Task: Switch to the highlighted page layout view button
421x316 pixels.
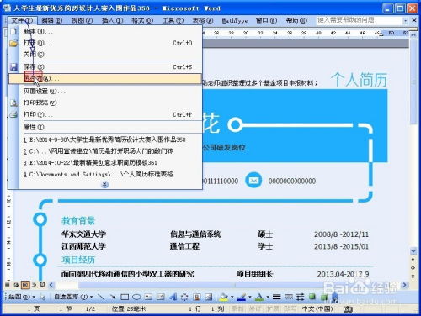Action: point(25,285)
